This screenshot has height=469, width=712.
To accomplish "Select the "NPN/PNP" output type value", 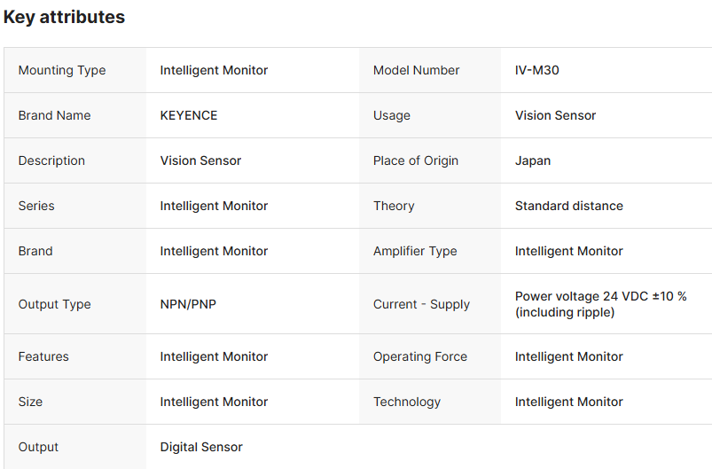I will pyautogui.click(x=188, y=304).
